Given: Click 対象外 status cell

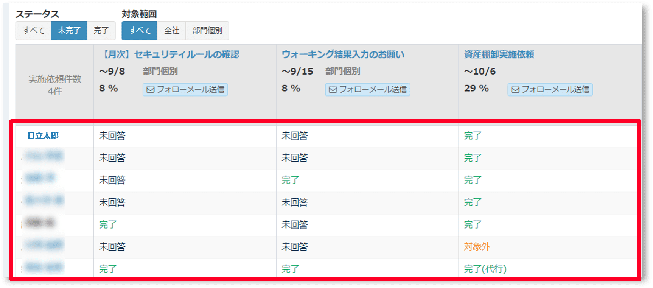Looking at the screenshot, I should 477,247.
